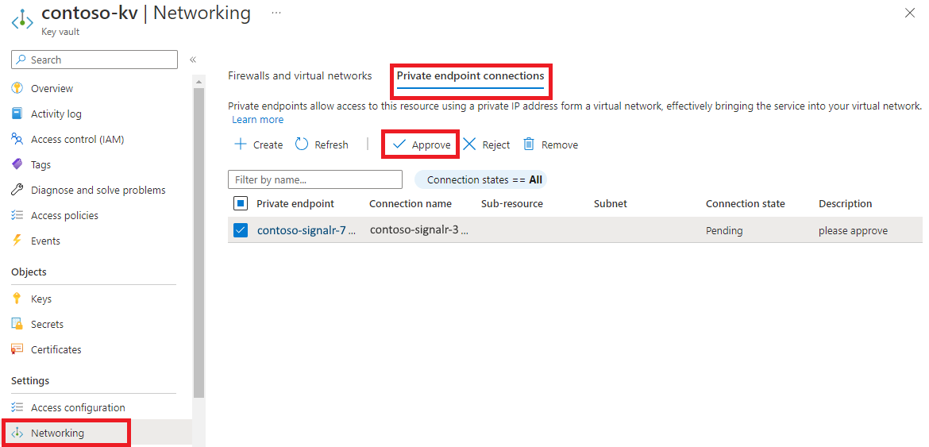Approve the selected connection
Image resolution: width=929 pixels, height=447 pixels.
point(422,145)
